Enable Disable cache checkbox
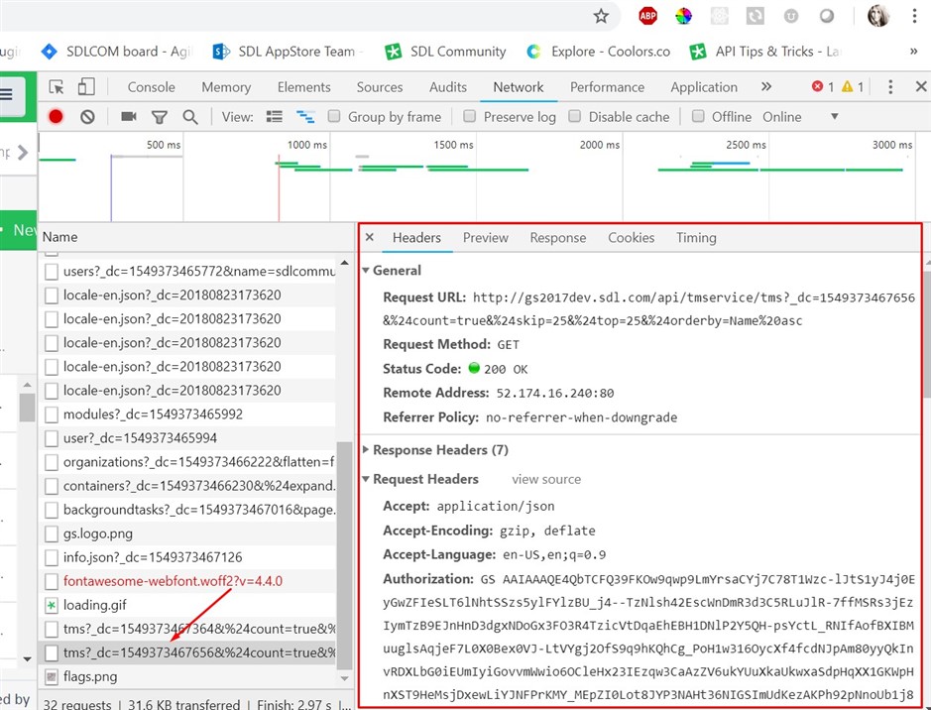This screenshot has width=931, height=710. pos(575,116)
